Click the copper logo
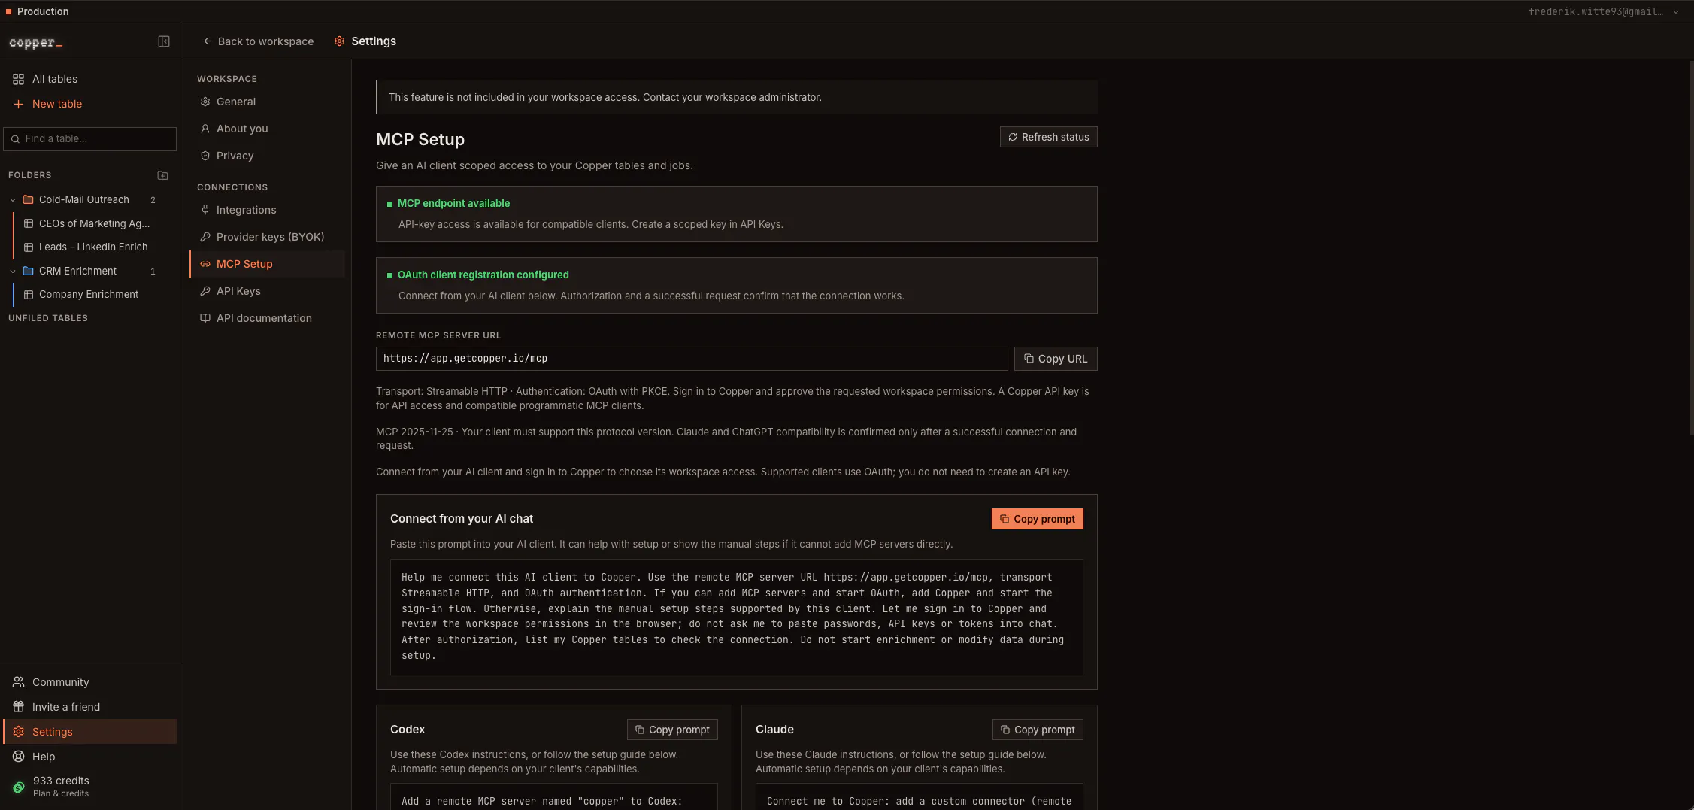 [x=35, y=42]
